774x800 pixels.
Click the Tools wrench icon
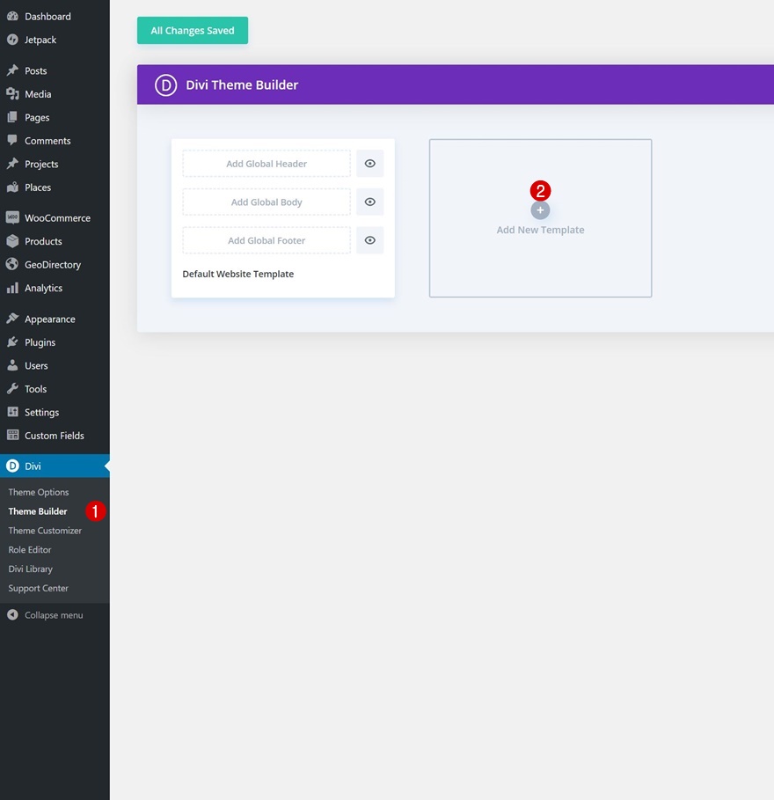pos(12,389)
